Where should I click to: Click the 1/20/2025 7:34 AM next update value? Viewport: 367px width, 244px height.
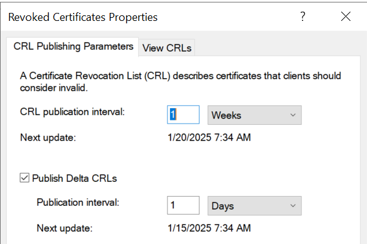point(209,137)
